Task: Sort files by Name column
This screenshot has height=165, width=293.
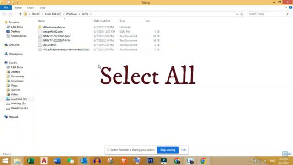Action: point(42,21)
